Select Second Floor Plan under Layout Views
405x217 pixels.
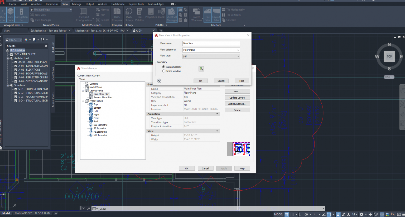[x=102, y=97]
